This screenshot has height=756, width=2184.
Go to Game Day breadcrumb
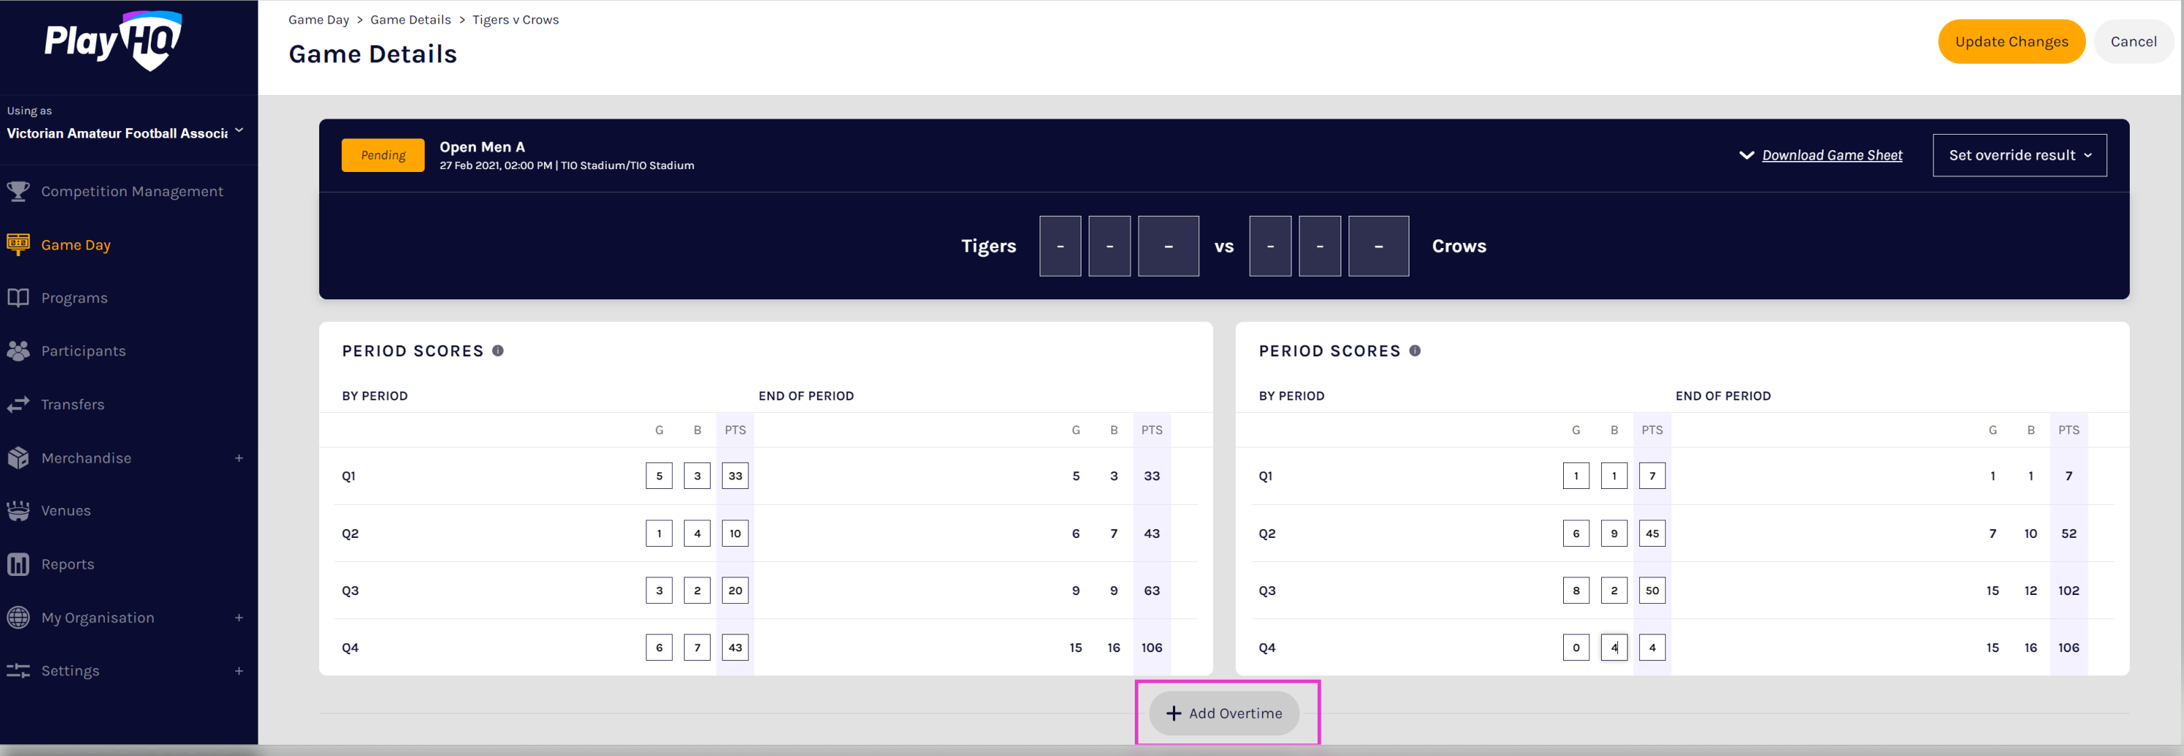pos(318,20)
